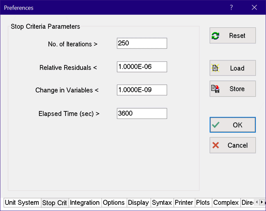Confirm with the green checkmark OK button

tap(232, 125)
